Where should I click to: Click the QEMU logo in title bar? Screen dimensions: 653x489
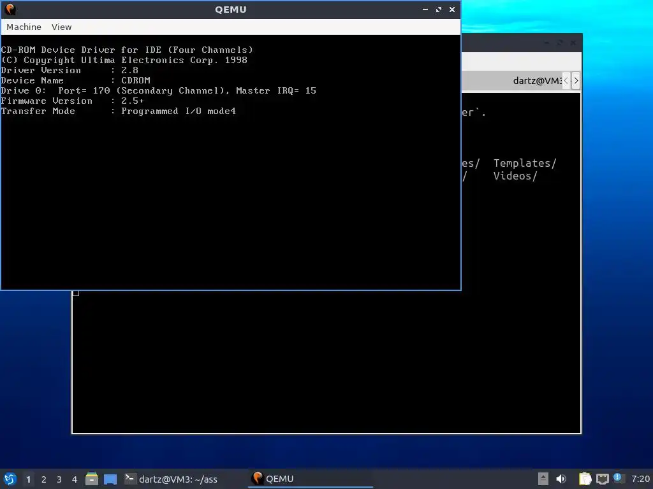(x=10, y=9)
